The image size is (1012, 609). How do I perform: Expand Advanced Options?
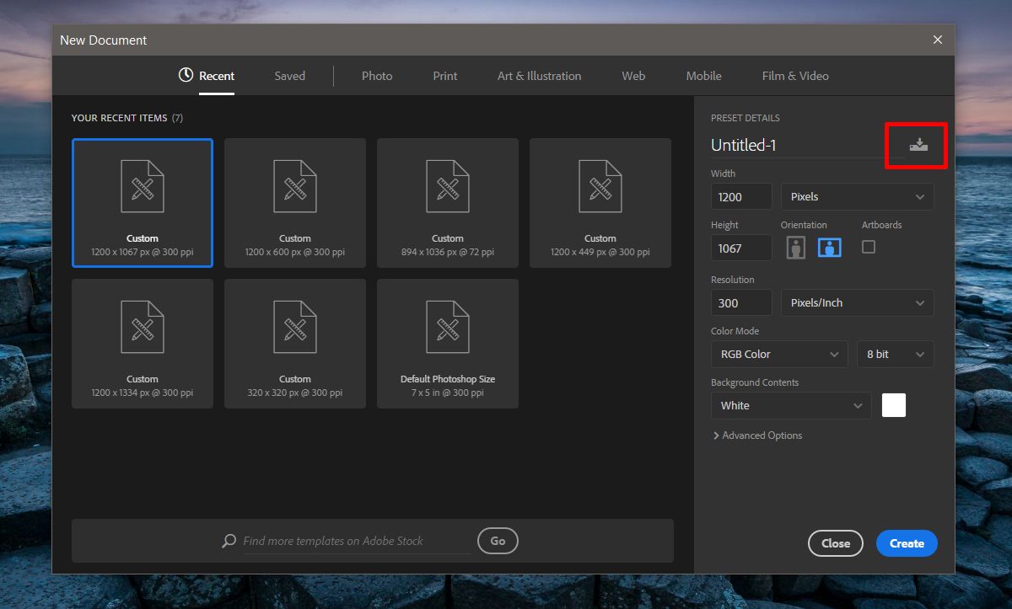point(756,435)
